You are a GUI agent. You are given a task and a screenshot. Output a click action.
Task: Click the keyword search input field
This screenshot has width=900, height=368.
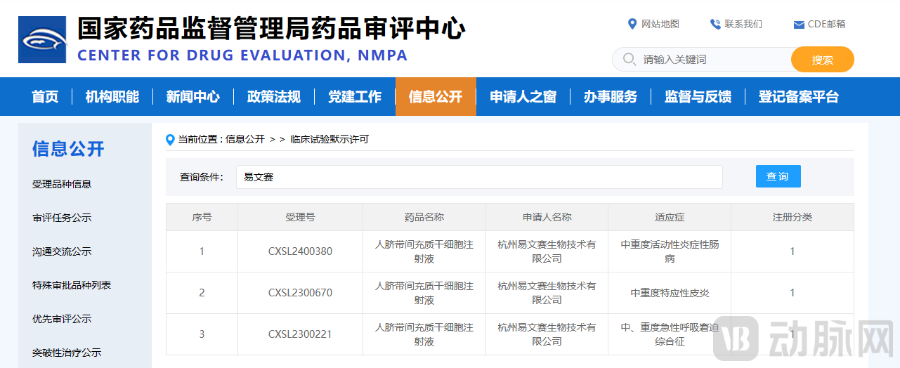tap(710, 60)
